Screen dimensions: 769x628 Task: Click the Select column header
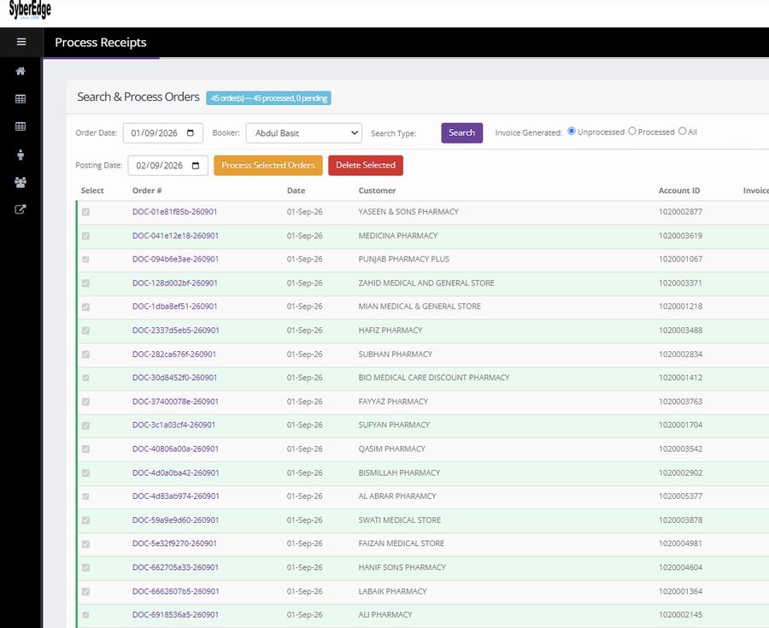click(x=92, y=191)
